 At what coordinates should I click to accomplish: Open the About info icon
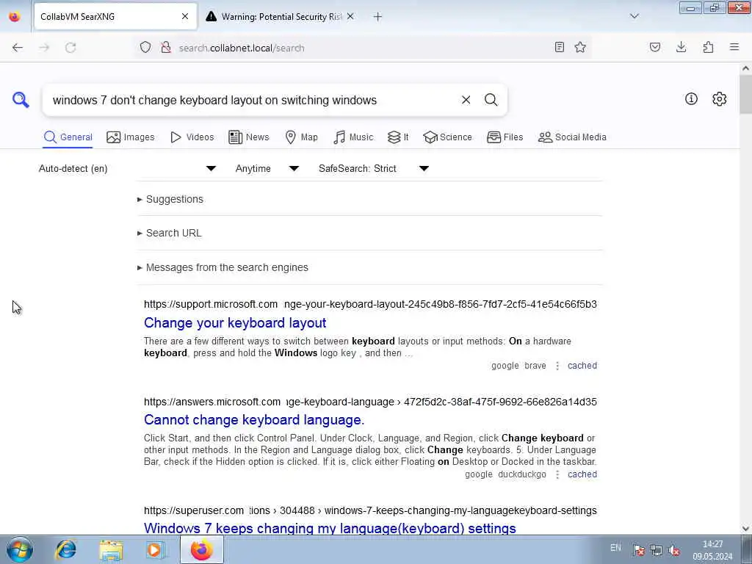pos(691,99)
